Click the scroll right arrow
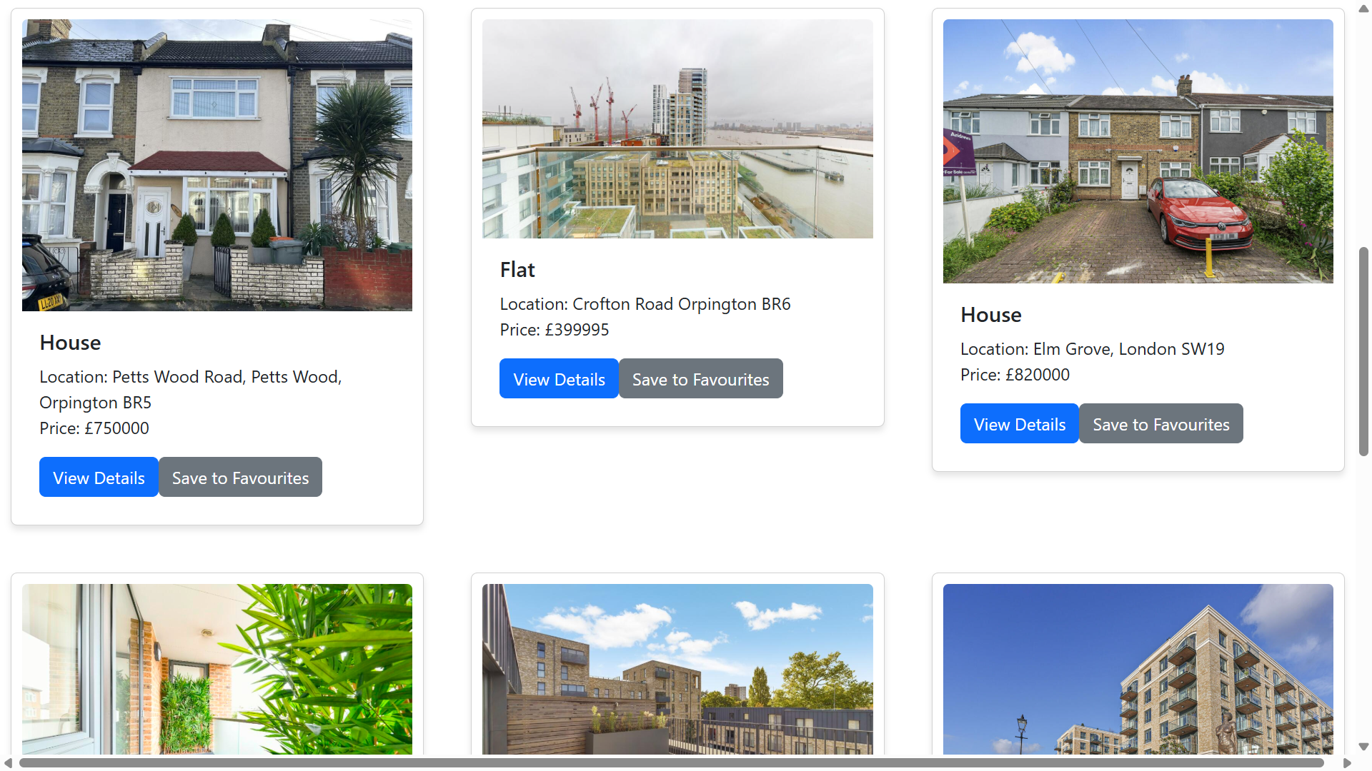The width and height of the screenshot is (1372, 771). coord(1347,763)
